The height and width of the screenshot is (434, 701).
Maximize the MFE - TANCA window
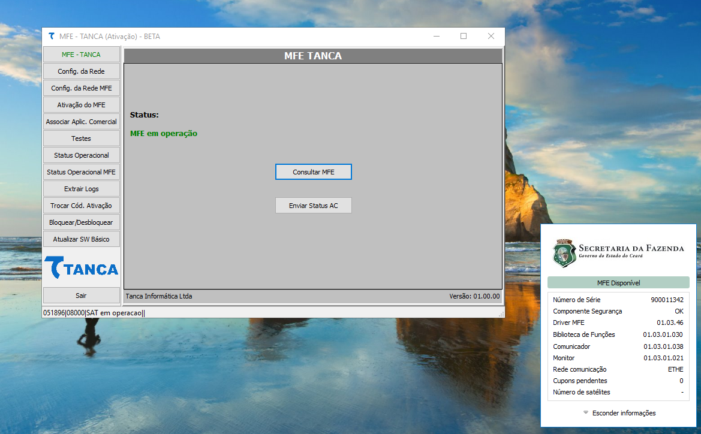(464, 36)
